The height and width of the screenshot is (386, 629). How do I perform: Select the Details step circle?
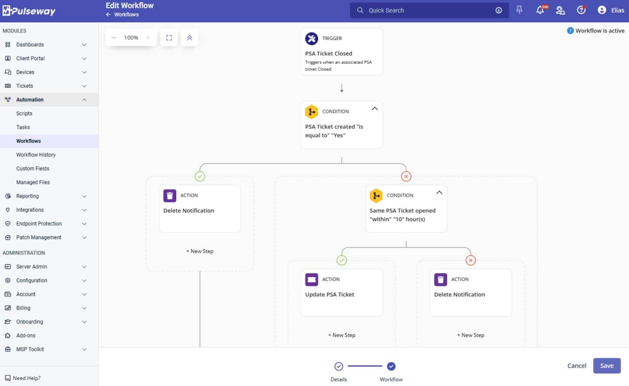(338, 366)
